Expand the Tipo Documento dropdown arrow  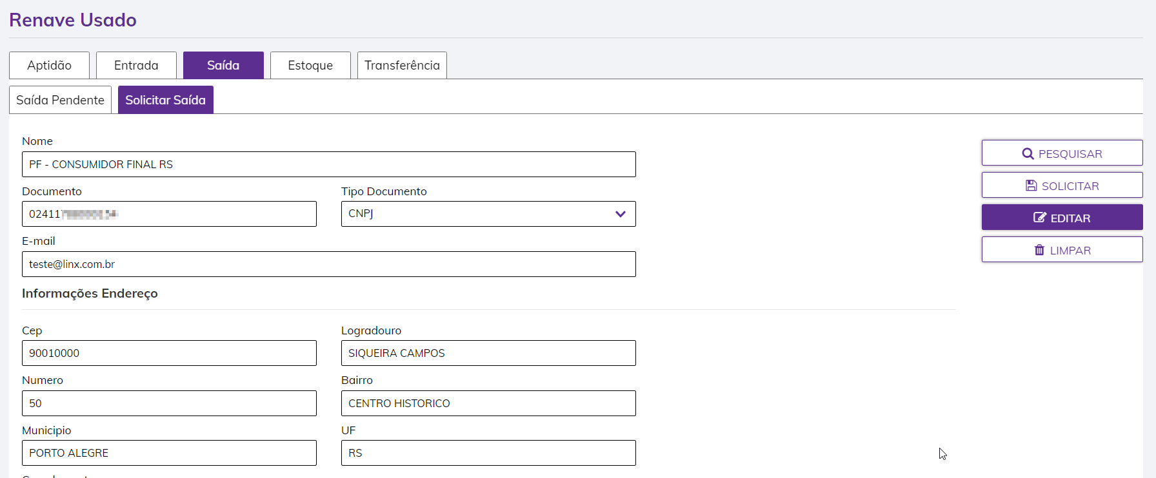tap(621, 214)
